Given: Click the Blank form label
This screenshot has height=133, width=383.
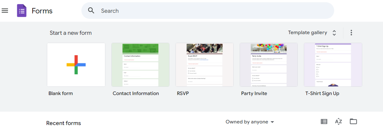Looking at the screenshot, I should tap(61, 93).
